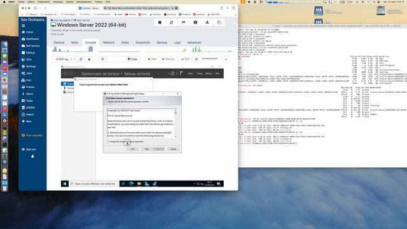
Task: Toggle the Xen Orchestra sidebar hamburger menu
Action: click(x=24, y=25)
